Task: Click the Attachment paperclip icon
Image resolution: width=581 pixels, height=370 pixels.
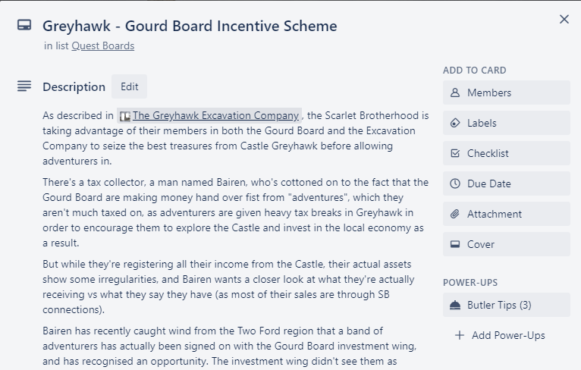Action: click(454, 214)
